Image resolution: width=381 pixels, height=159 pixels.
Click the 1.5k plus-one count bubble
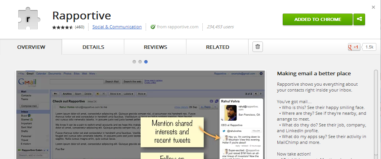(x=369, y=47)
